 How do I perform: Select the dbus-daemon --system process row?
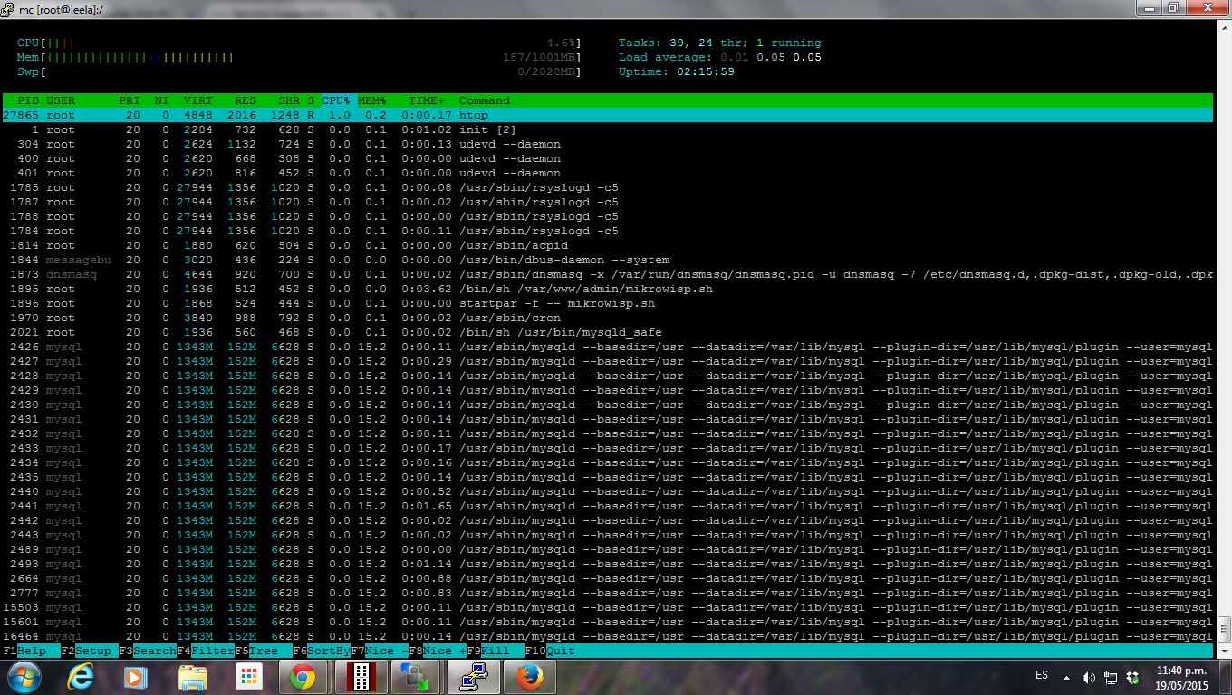[x=608, y=260]
